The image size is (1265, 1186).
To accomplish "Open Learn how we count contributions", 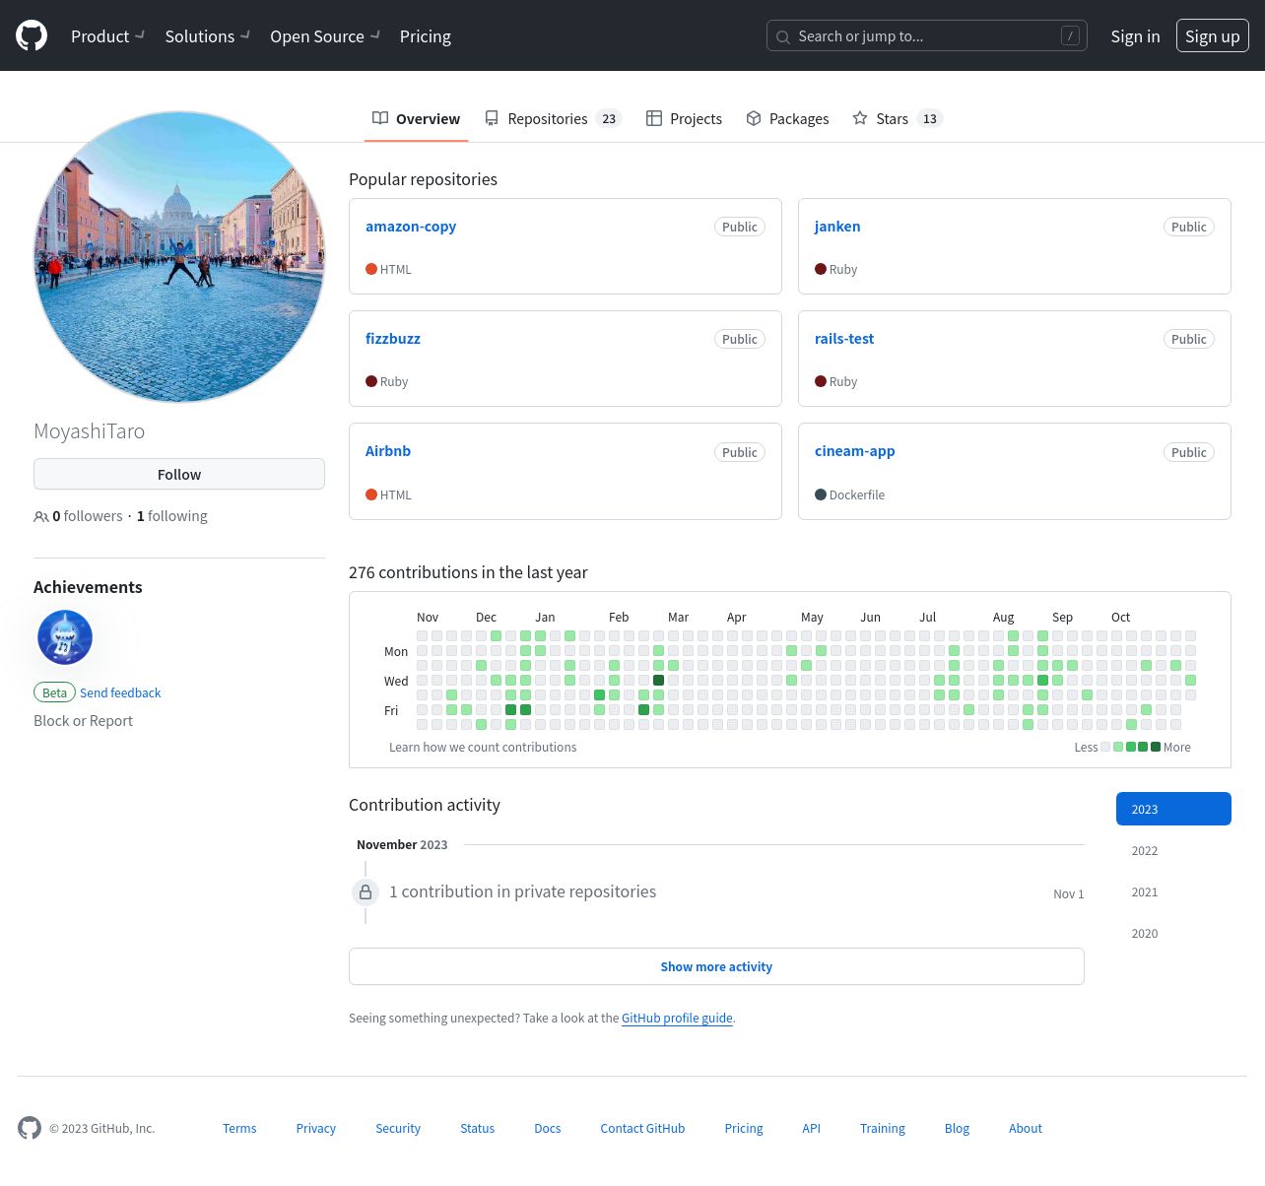I will pos(483,748).
